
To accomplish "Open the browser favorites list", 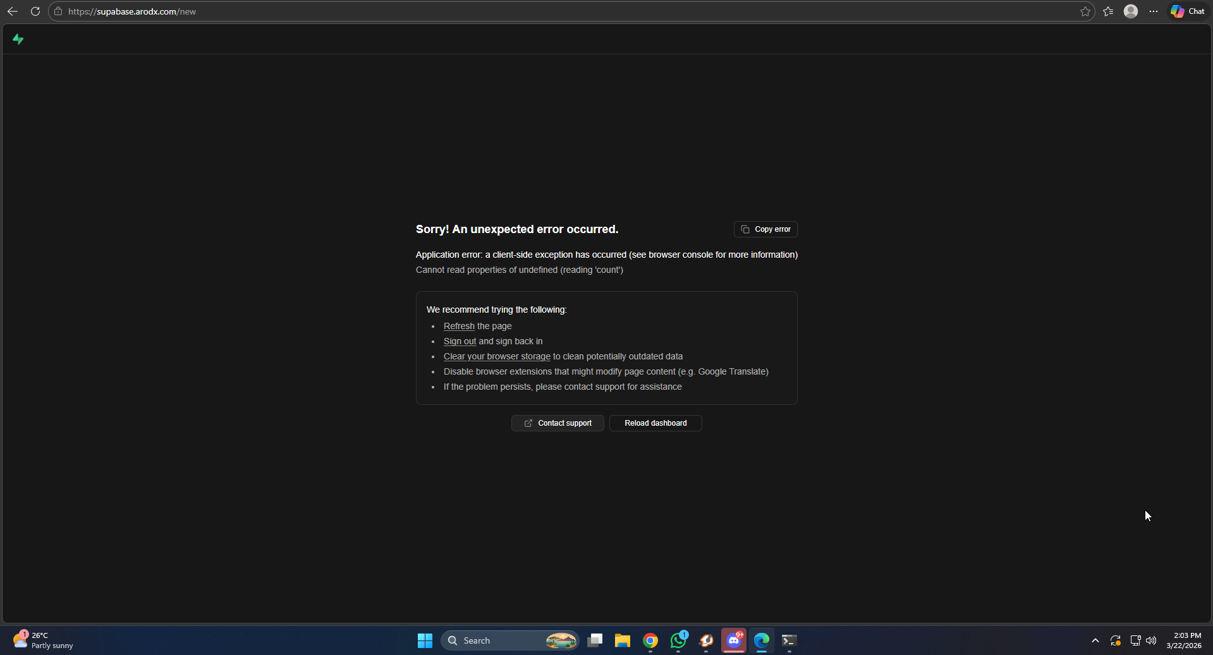I will coord(1108,11).
